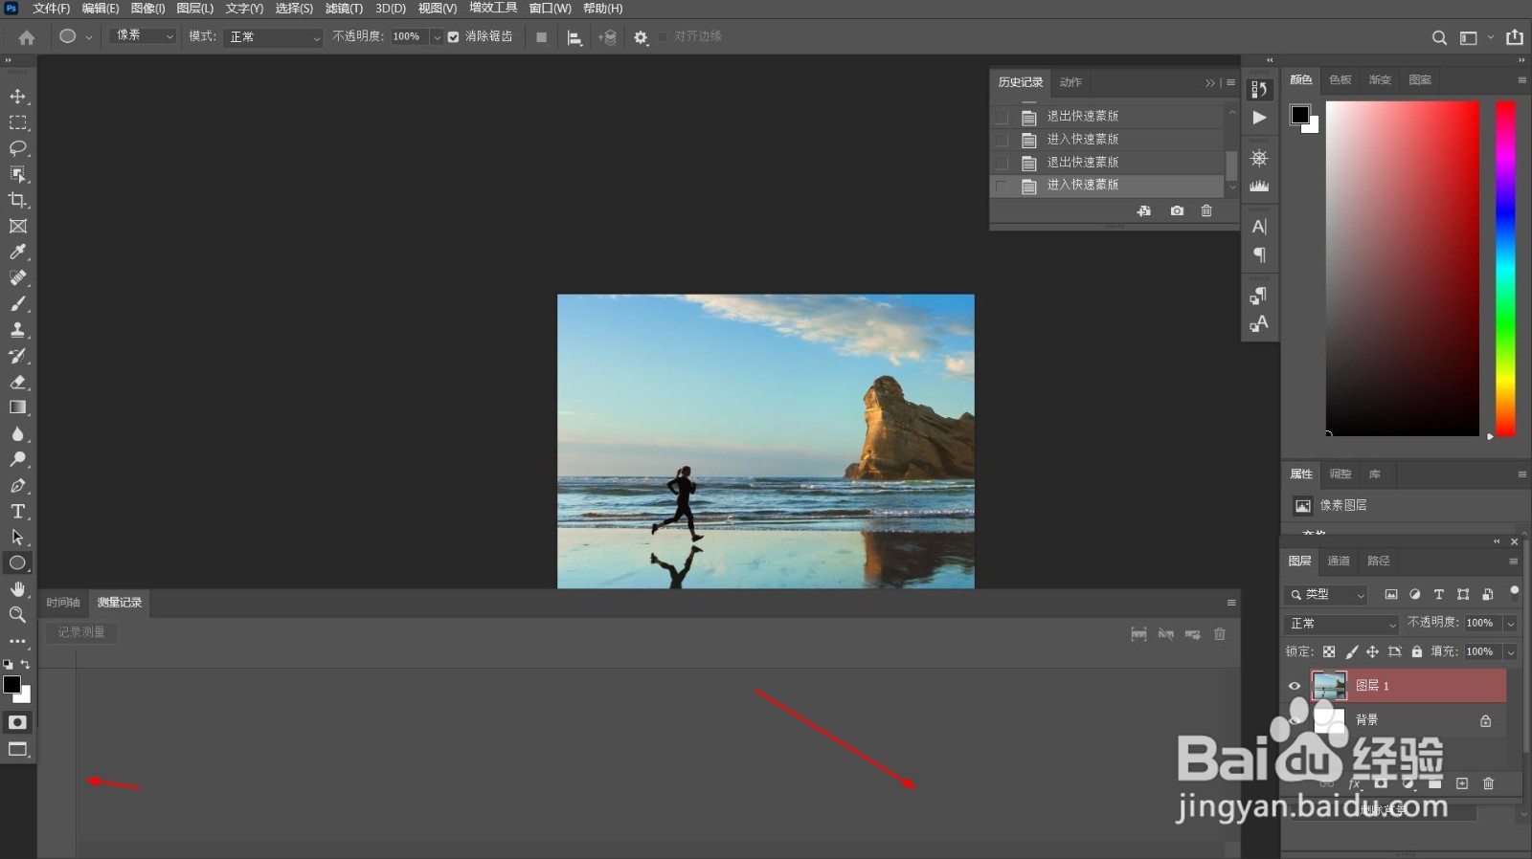
Task: Swap foreground and background colors
Action: (x=25, y=664)
